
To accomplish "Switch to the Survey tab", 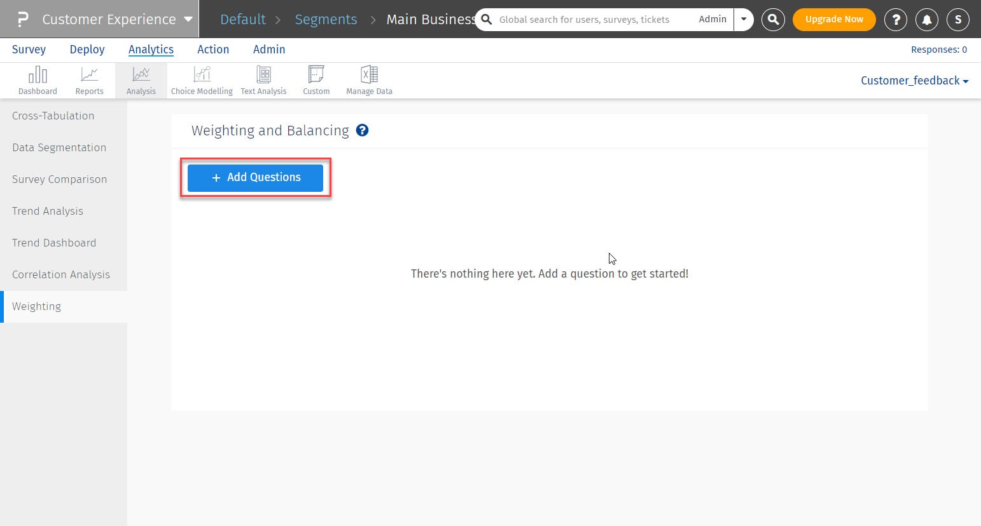I will 29,50.
